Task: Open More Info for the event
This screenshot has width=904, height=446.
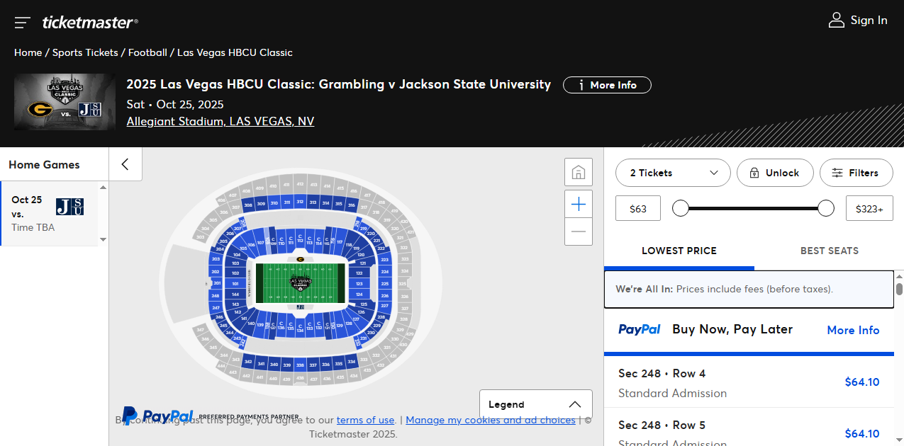Action: pyautogui.click(x=606, y=85)
